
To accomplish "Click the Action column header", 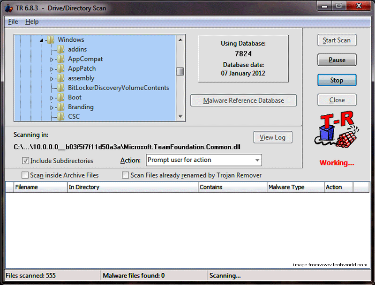I will tap(338, 187).
